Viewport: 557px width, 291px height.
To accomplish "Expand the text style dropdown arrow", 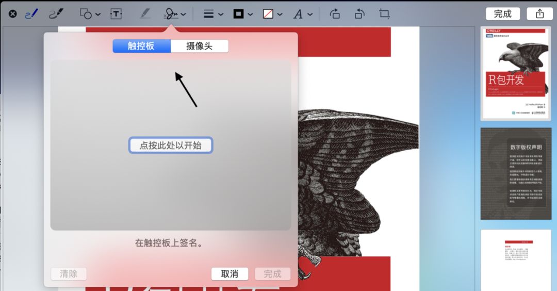I will [x=310, y=14].
